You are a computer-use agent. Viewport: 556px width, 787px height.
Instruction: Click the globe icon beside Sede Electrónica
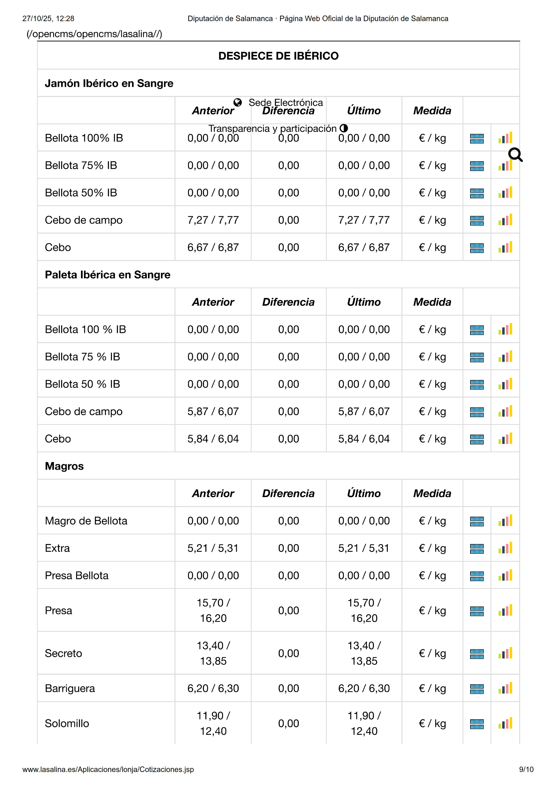[x=238, y=102]
